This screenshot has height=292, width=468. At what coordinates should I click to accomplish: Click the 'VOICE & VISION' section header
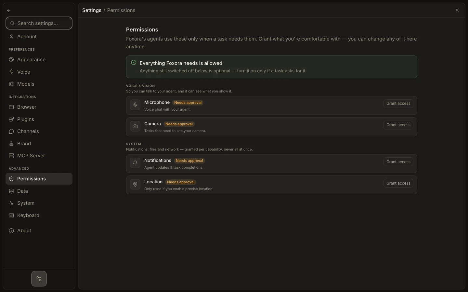coord(140,86)
